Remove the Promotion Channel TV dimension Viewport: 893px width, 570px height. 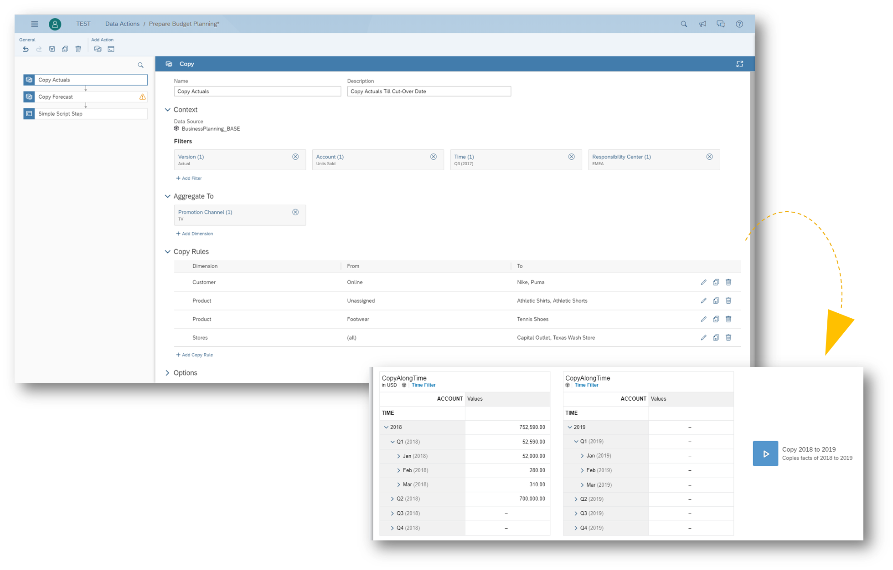[295, 212]
